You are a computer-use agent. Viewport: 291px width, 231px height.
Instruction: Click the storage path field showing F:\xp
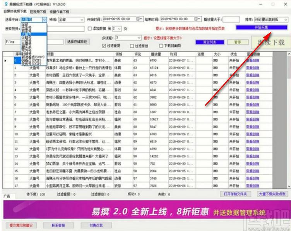[34, 42]
